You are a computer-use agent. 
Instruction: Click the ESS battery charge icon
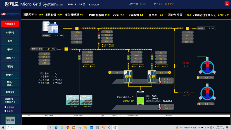tap(140, 98)
